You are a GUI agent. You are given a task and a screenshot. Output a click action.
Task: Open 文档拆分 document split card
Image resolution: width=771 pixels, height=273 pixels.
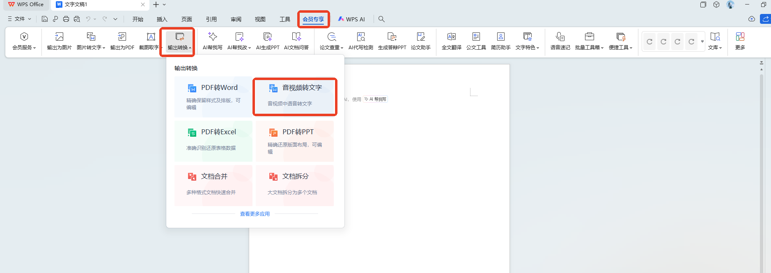[x=295, y=186]
